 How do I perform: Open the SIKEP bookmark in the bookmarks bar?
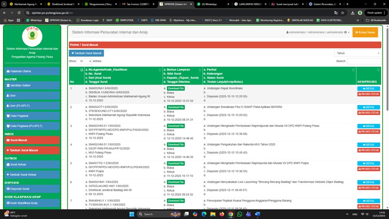click(107, 20)
